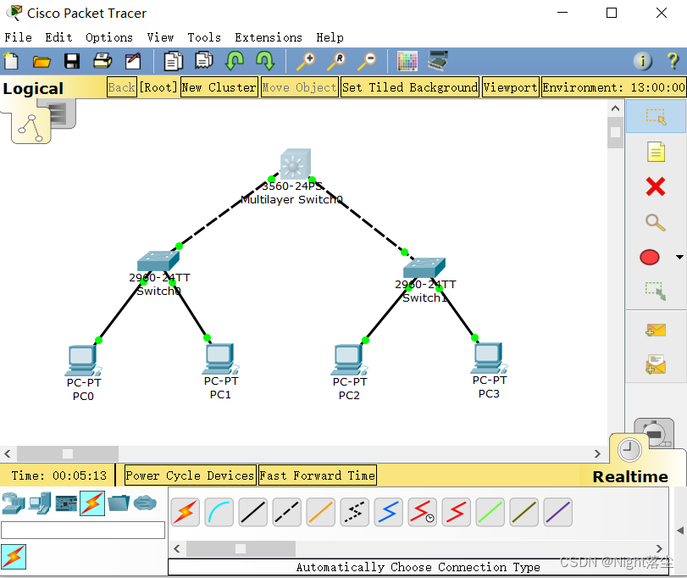This screenshot has height=578, width=687.
Task: Click the Zoom Reset magnifier
Action: click(x=336, y=61)
